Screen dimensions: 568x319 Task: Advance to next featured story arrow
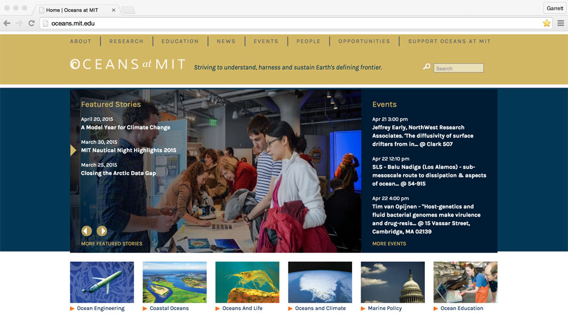pos(102,231)
